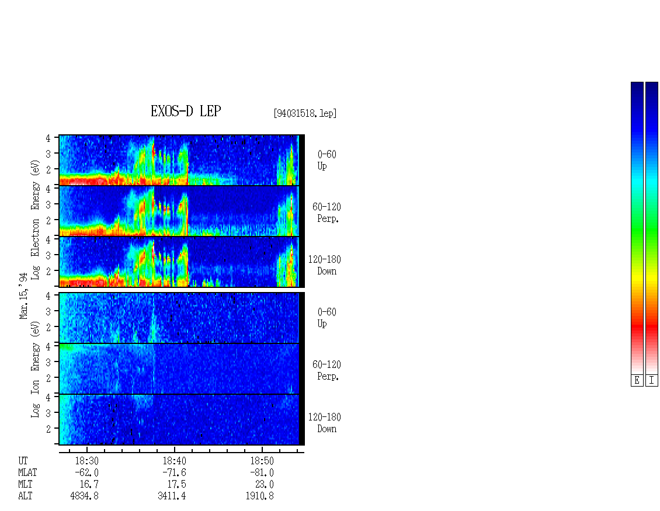
Task: Click the Log Ion Energy (eV) axis label
Action: [x=35, y=369]
